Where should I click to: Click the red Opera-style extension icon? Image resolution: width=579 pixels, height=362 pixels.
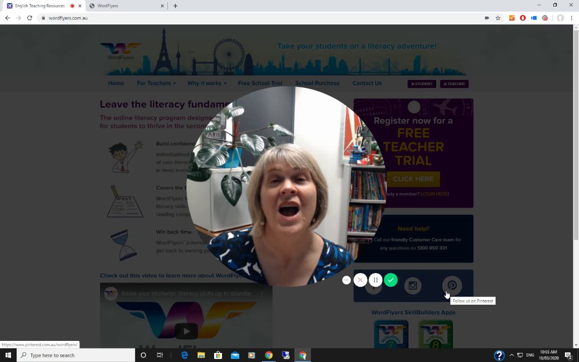click(523, 18)
